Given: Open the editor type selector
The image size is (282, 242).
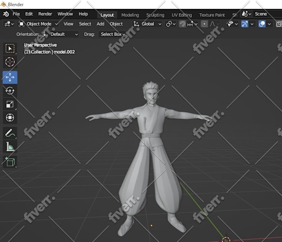Looking at the screenshot, I should coord(9,24).
